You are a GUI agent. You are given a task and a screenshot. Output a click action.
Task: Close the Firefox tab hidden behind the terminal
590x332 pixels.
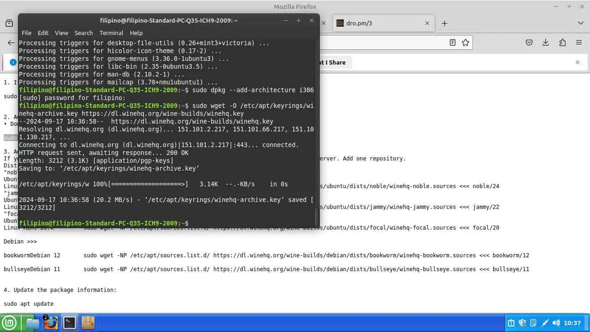pos(324,23)
